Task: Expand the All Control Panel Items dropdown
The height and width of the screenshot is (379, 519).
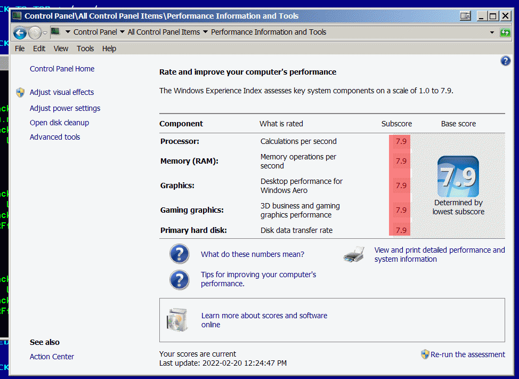Action: pos(205,32)
